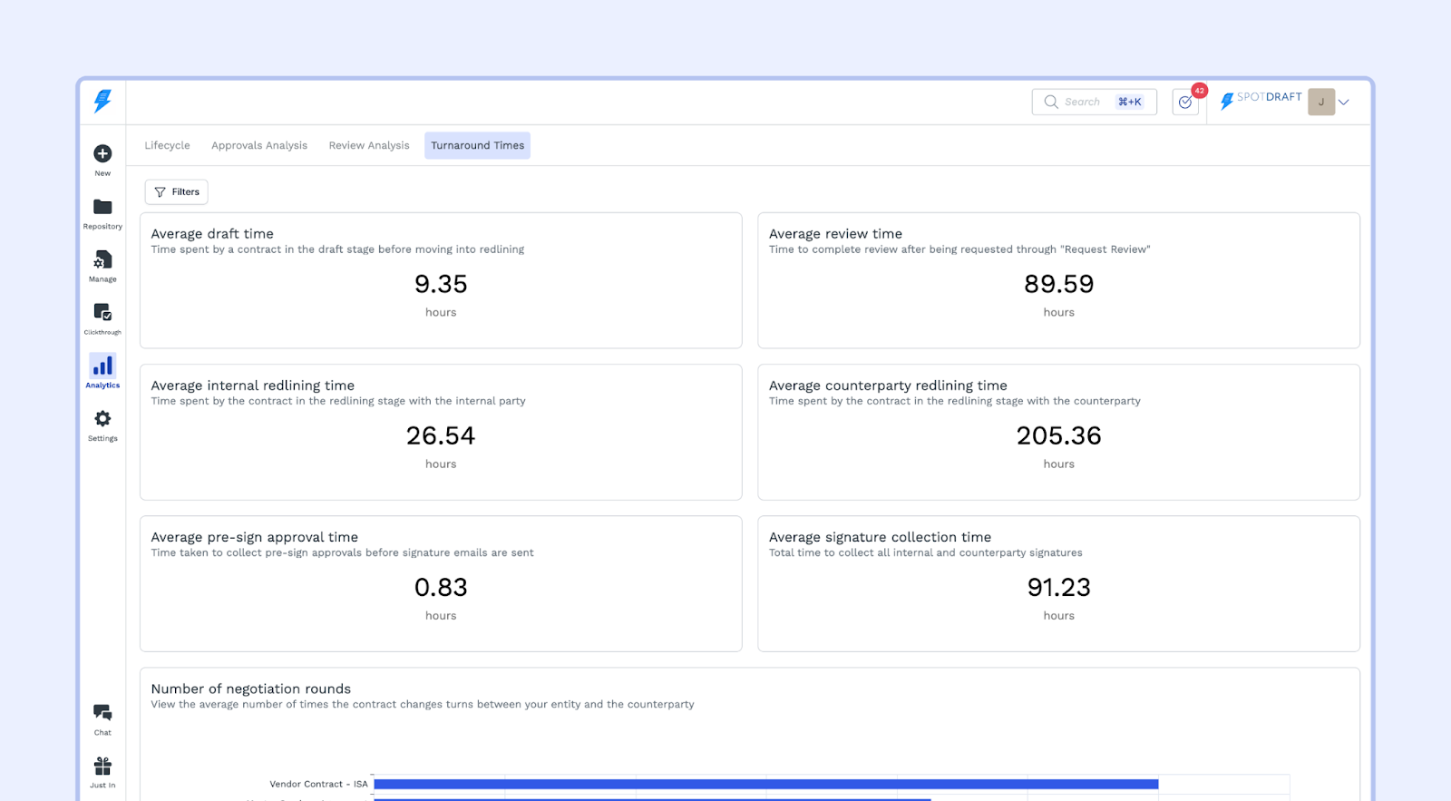Open the Chat bubbles icon
The image size is (1451, 801).
point(102,713)
